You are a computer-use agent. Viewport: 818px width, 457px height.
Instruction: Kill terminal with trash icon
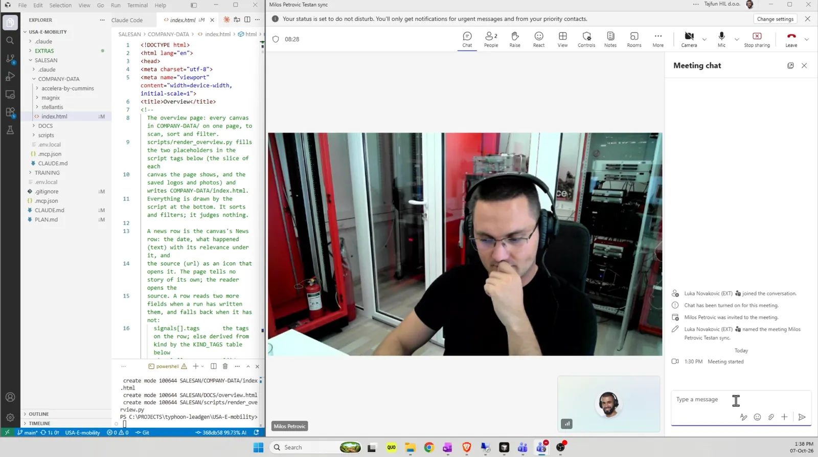[225, 366]
